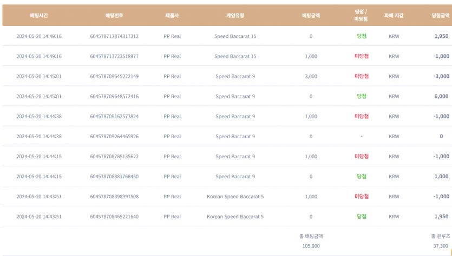Select bet number 604578709545222149
Screen dimensions: 452x256
pyautogui.click(x=114, y=77)
